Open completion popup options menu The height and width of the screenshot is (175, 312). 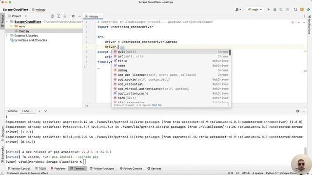(229, 105)
